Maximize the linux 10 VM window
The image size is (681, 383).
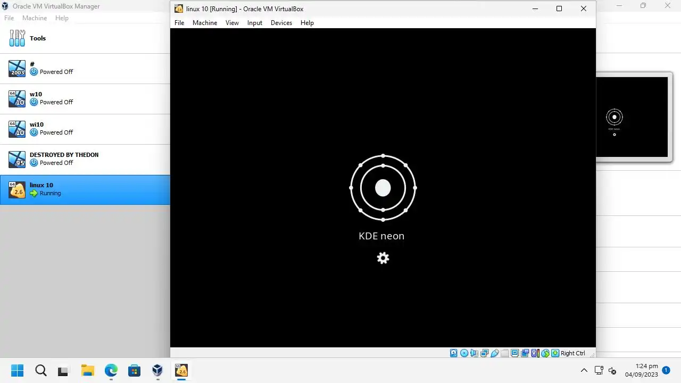click(559, 9)
